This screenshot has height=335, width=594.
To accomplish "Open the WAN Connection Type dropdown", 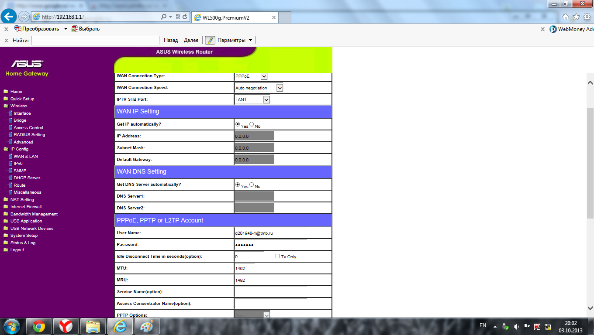I will click(264, 76).
